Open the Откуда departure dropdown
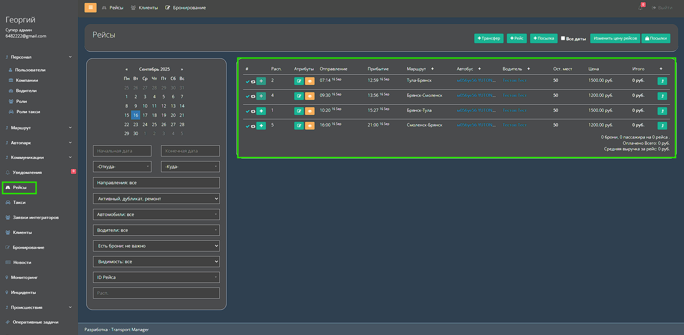The height and width of the screenshot is (335, 684). coord(122,167)
